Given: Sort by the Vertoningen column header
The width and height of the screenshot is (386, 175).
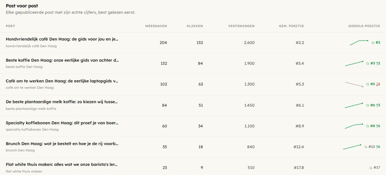Looking at the screenshot, I should click(241, 26).
